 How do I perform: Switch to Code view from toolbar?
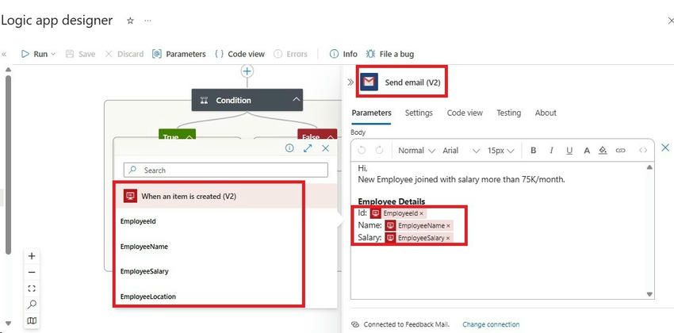239,54
